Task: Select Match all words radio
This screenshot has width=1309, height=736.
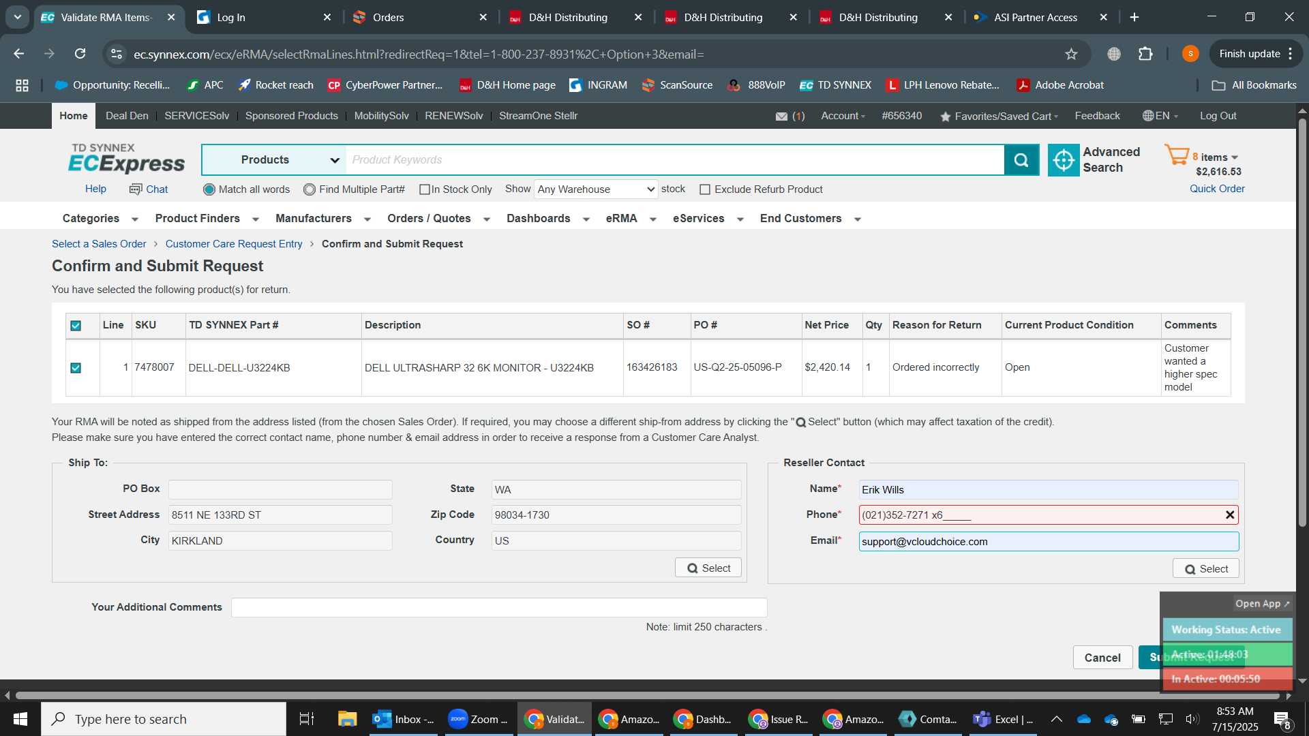Action: point(209,189)
